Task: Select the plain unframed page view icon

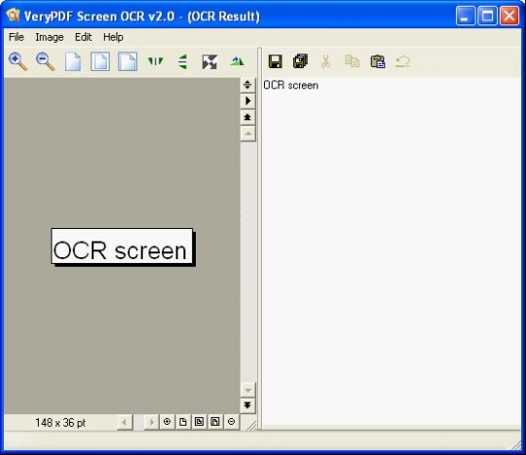Action: pyautogui.click(x=73, y=61)
